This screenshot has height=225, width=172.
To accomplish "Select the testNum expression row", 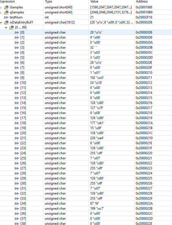I will pos(86,17).
